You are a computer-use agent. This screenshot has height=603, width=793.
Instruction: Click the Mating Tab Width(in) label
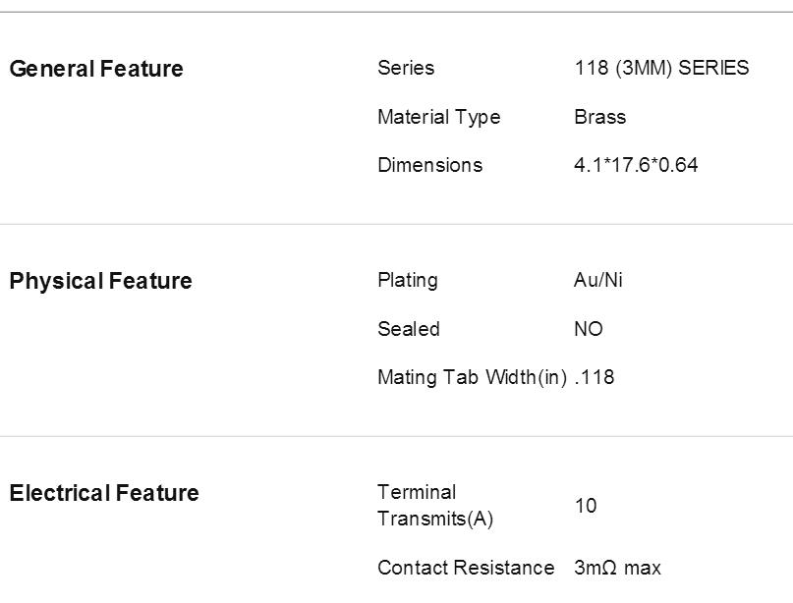[x=473, y=377]
